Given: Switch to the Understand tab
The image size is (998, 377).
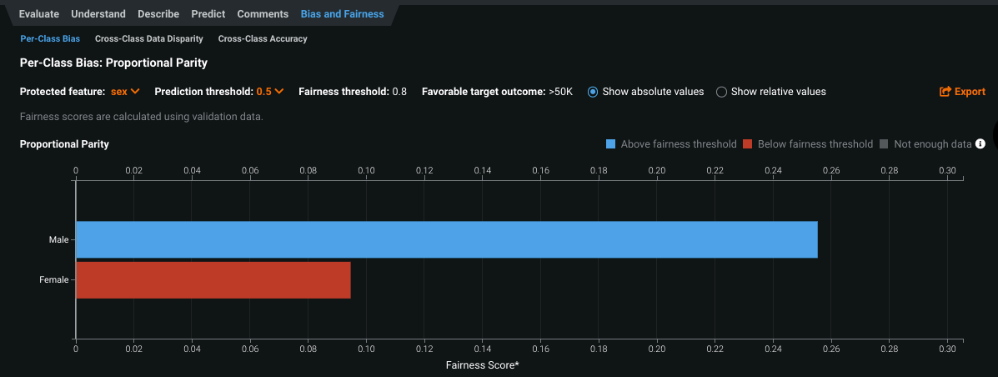Looking at the screenshot, I should tap(98, 14).
